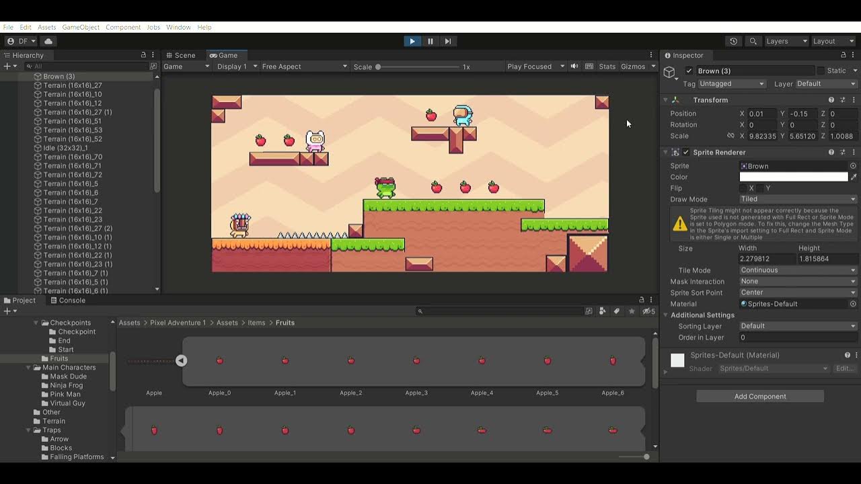Click the Pause button in the toolbar
This screenshot has width=861, height=484.
[x=430, y=41]
